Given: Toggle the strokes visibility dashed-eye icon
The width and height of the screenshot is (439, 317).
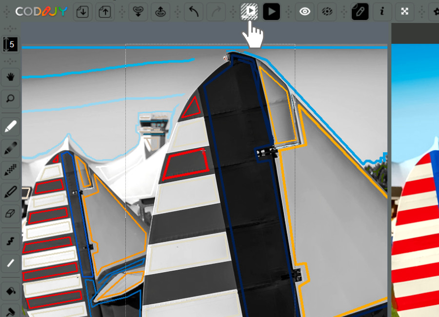Looking at the screenshot, I should pyautogui.click(x=326, y=12).
